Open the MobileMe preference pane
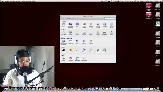This screenshot has width=163, height=92. coord(70,42)
